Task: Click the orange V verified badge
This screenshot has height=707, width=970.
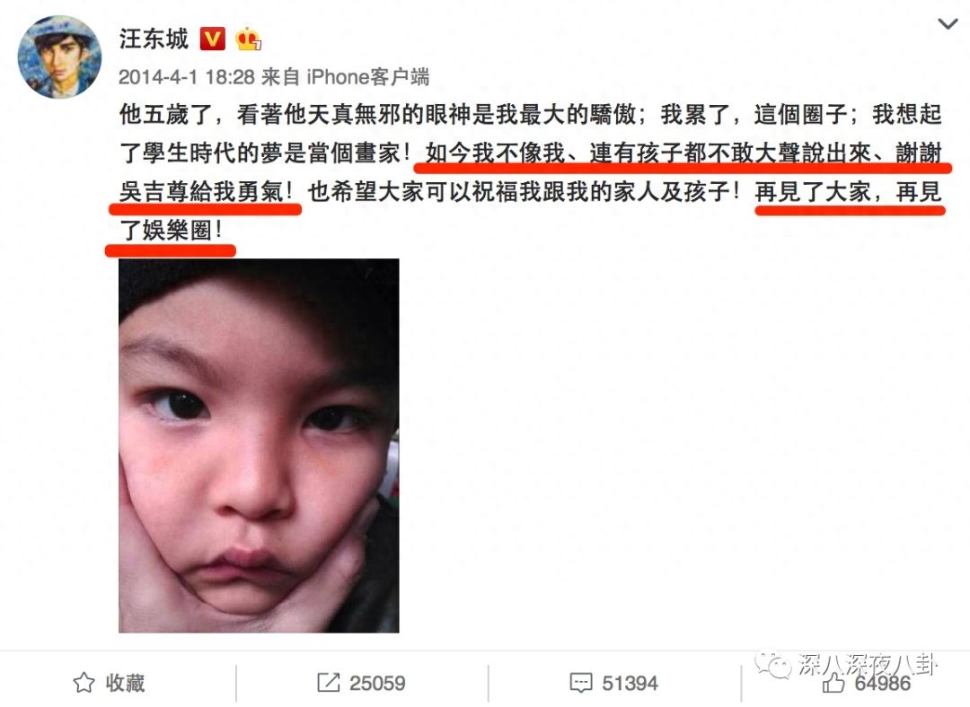Action: (212, 39)
